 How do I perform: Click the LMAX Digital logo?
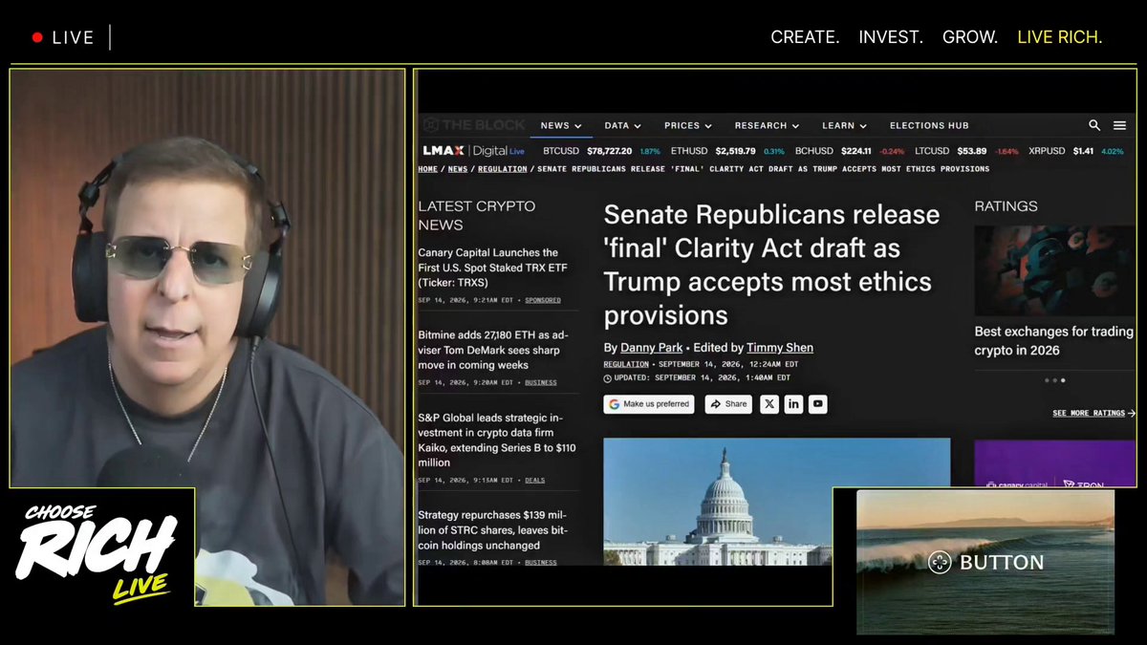[x=473, y=151]
